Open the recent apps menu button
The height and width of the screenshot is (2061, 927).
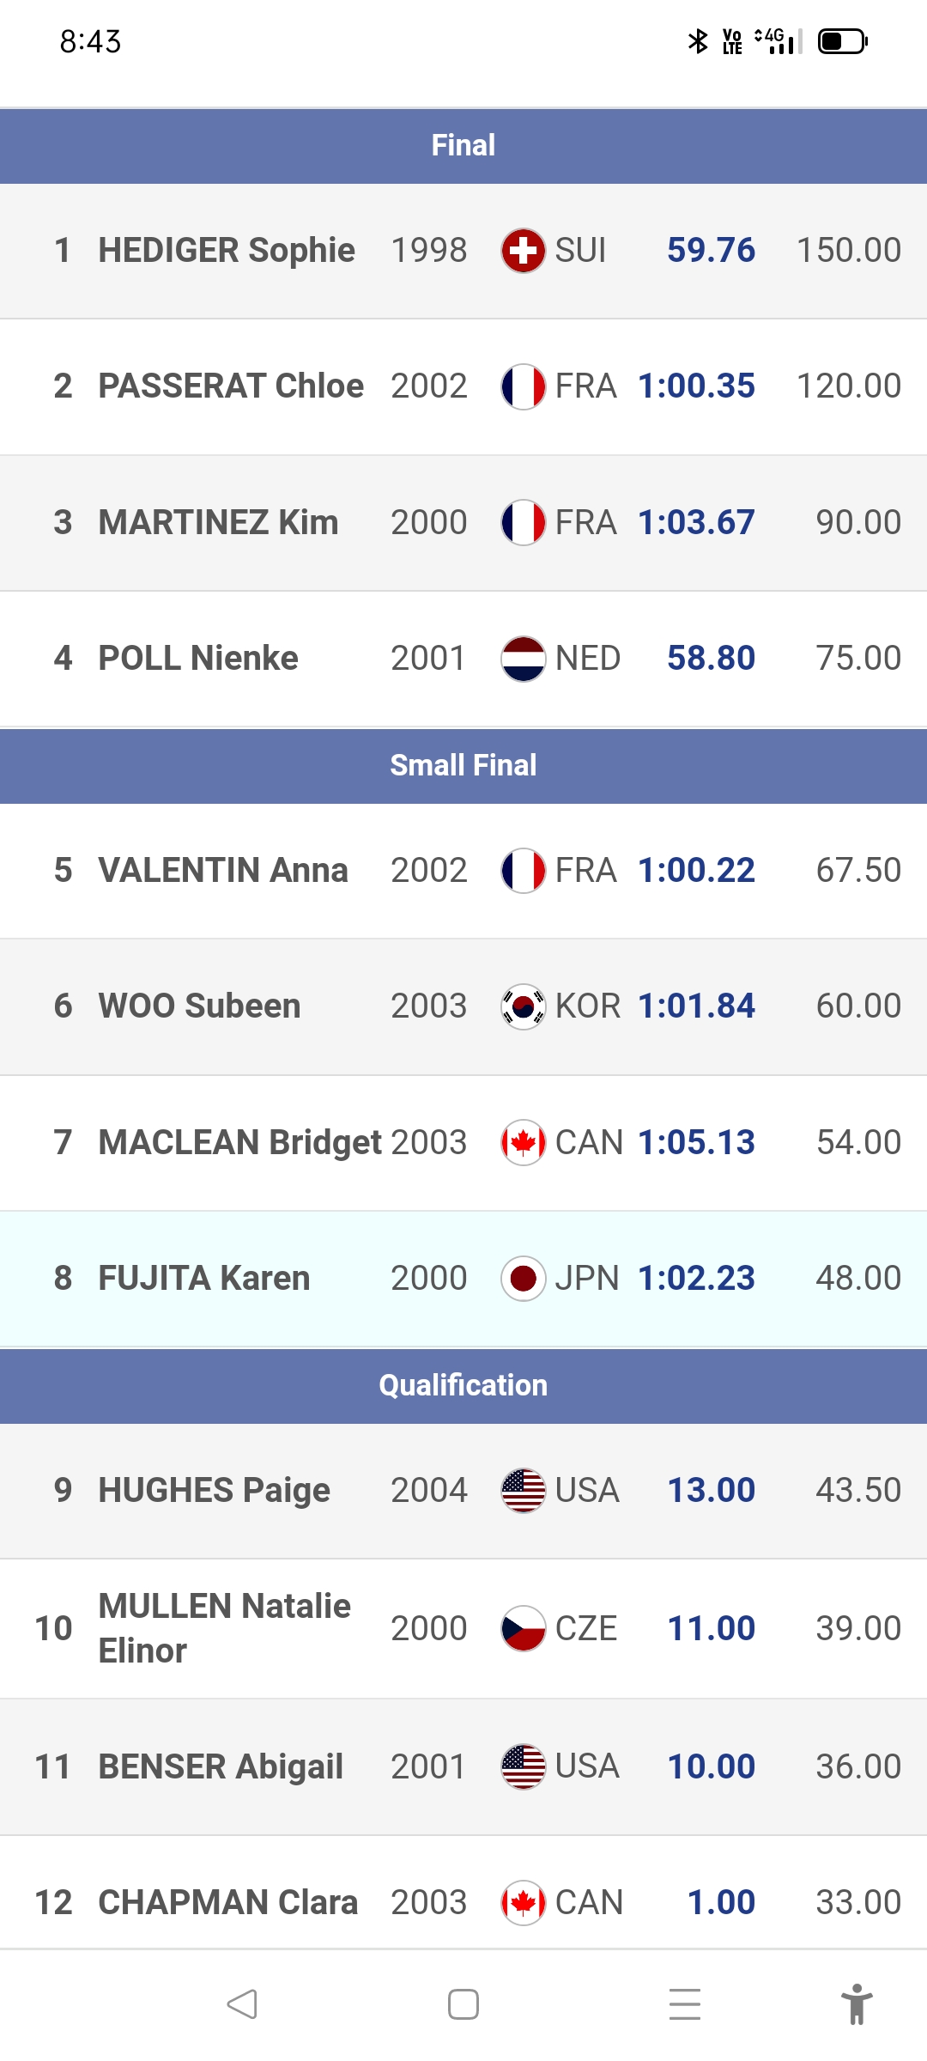click(x=684, y=2004)
